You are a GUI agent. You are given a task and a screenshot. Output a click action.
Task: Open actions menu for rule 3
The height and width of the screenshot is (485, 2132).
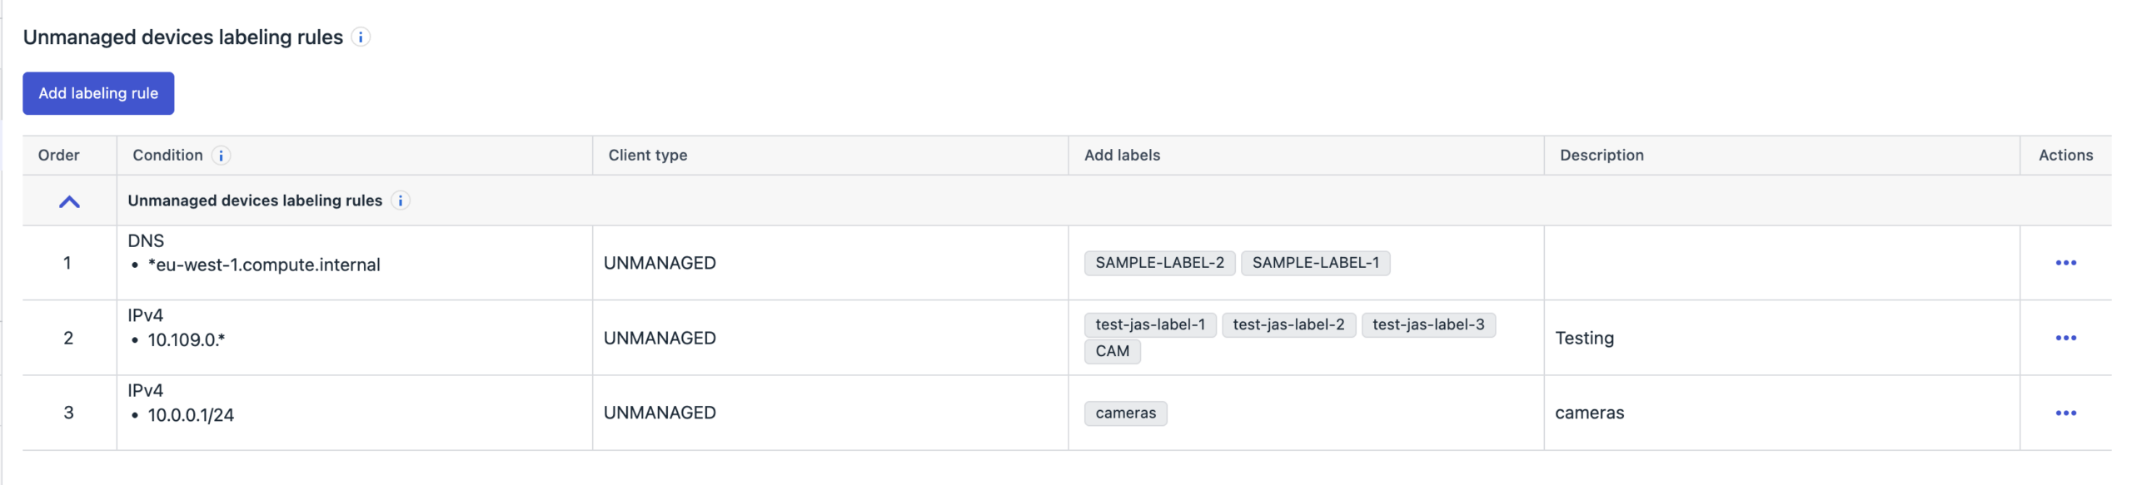click(x=2065, y=413)
